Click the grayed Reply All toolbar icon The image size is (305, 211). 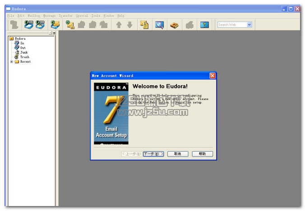[92, 25]
